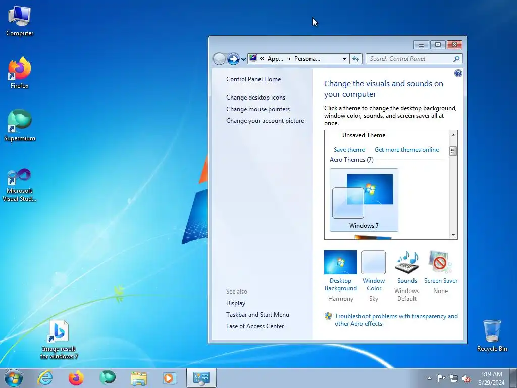Open the Computer desktop icon

pos(20,21)
